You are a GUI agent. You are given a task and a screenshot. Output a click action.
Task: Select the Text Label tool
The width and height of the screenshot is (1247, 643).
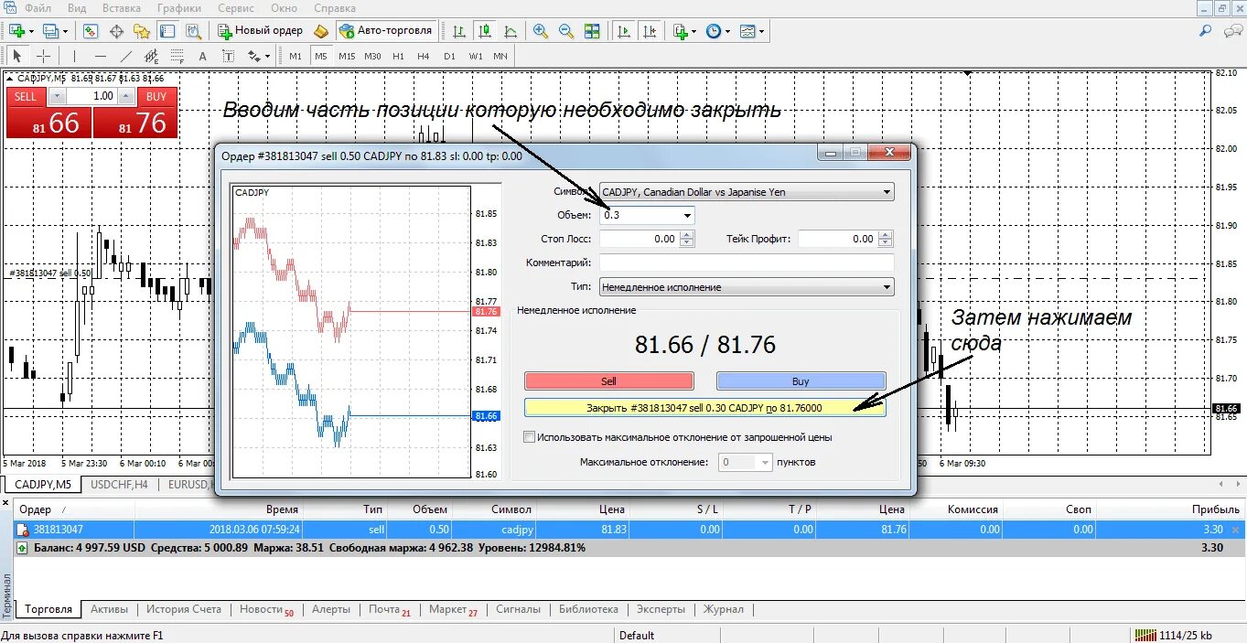coord(228,56)
